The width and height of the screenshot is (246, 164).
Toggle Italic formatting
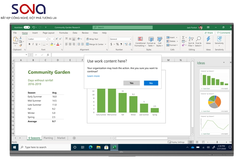(33, 44)
